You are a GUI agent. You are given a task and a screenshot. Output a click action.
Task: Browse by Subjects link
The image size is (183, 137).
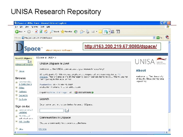pos(23,95)
